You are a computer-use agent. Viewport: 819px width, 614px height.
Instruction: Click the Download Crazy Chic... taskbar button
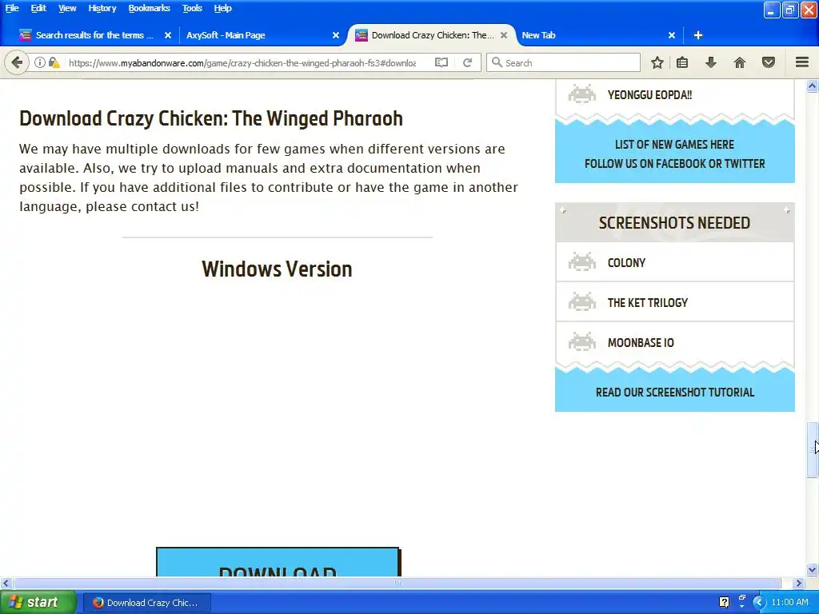[x=147, y=603]
